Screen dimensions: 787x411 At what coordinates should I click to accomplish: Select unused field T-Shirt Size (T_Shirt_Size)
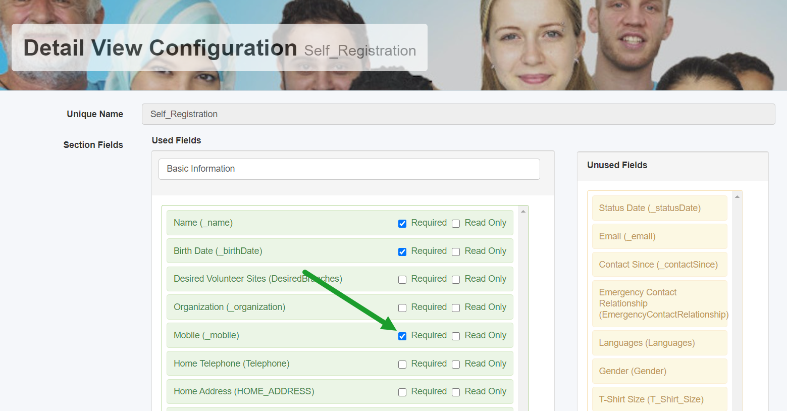coord(660,399)
